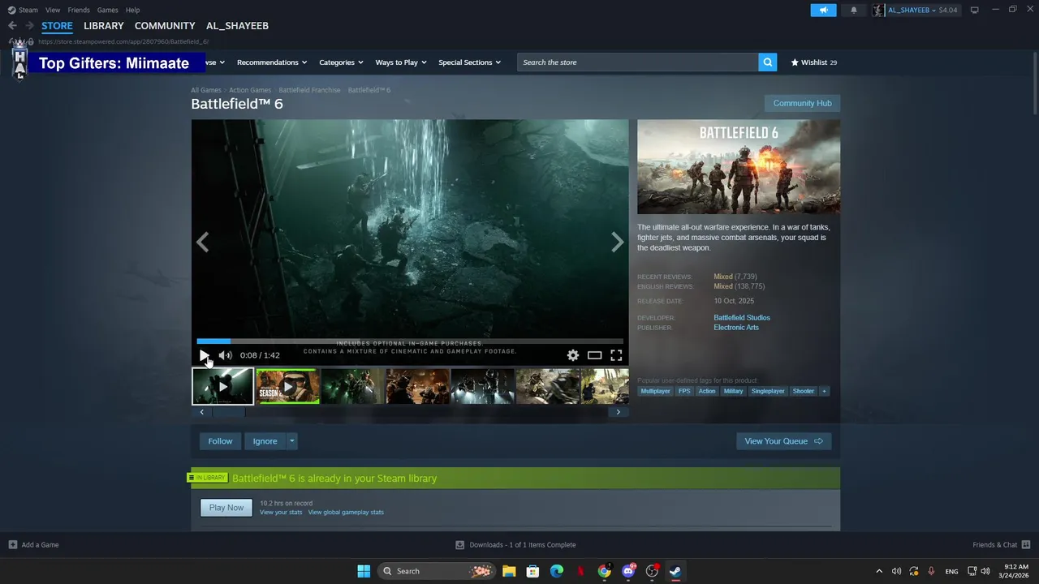This screenshot has width=1039, height=584.
Task: Open Steam Big Picture mode icon
Action: tap(974, 10)
